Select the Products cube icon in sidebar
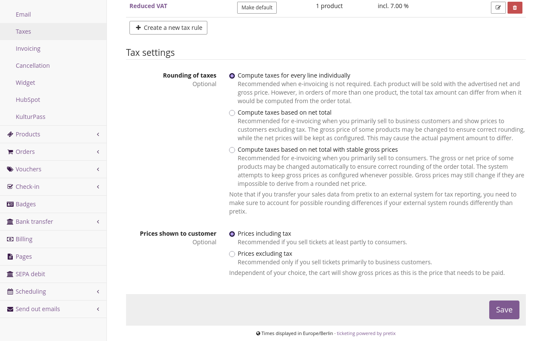545x341 pixels. pos(9,134)
